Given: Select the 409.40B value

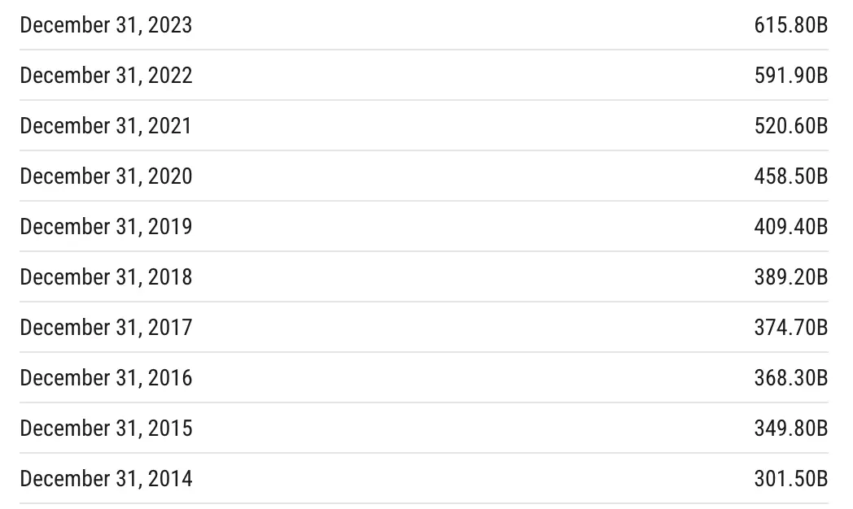Looking at the screenshot, I should (790, 227).
